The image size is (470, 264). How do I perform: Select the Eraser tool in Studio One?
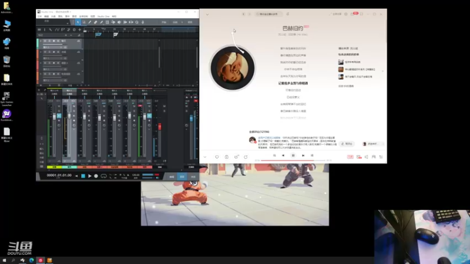[96, 22]
